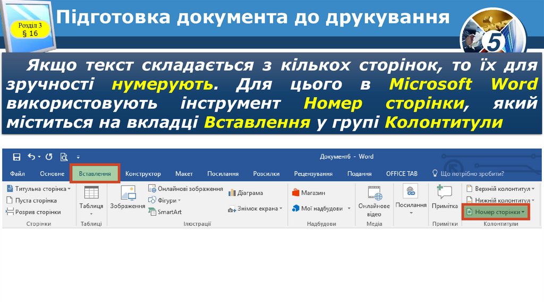Image resolution: width=544 pixels, height=305 pixels.
Task: Click the Посилання group link icon
Action: tap(411, 191)
